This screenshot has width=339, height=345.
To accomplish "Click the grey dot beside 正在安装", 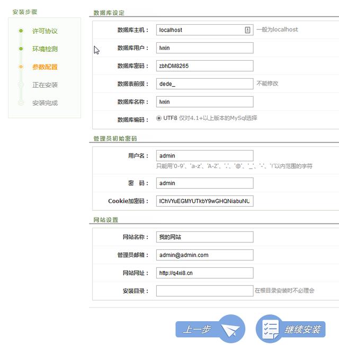I will pos(21,85).
